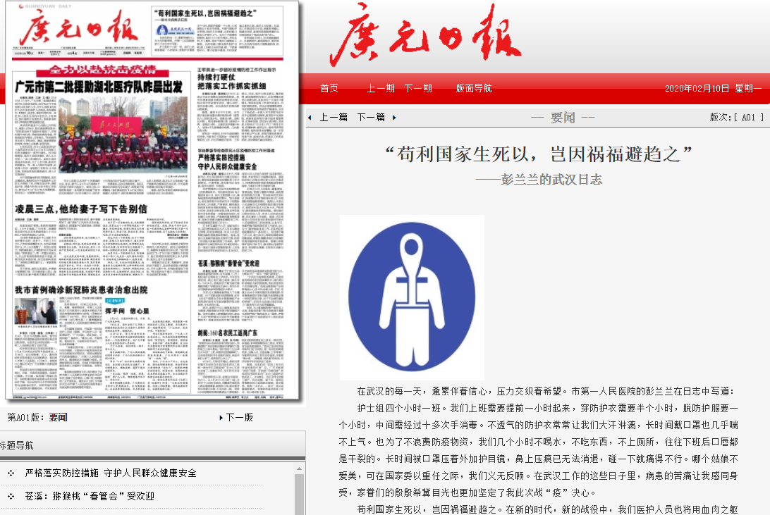Click the arrow icon before 下一版
The height and width of the screenshot is (515, 770).
point(221,418)
